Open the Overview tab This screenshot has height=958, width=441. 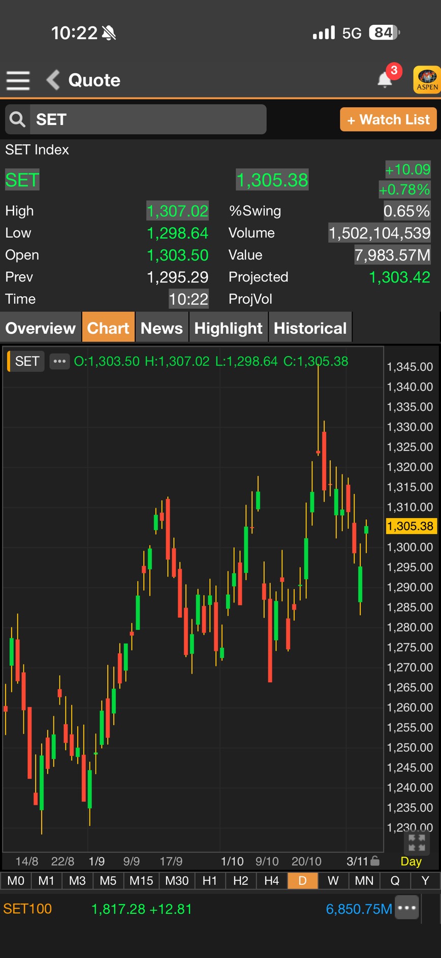(x=41, y=328)
